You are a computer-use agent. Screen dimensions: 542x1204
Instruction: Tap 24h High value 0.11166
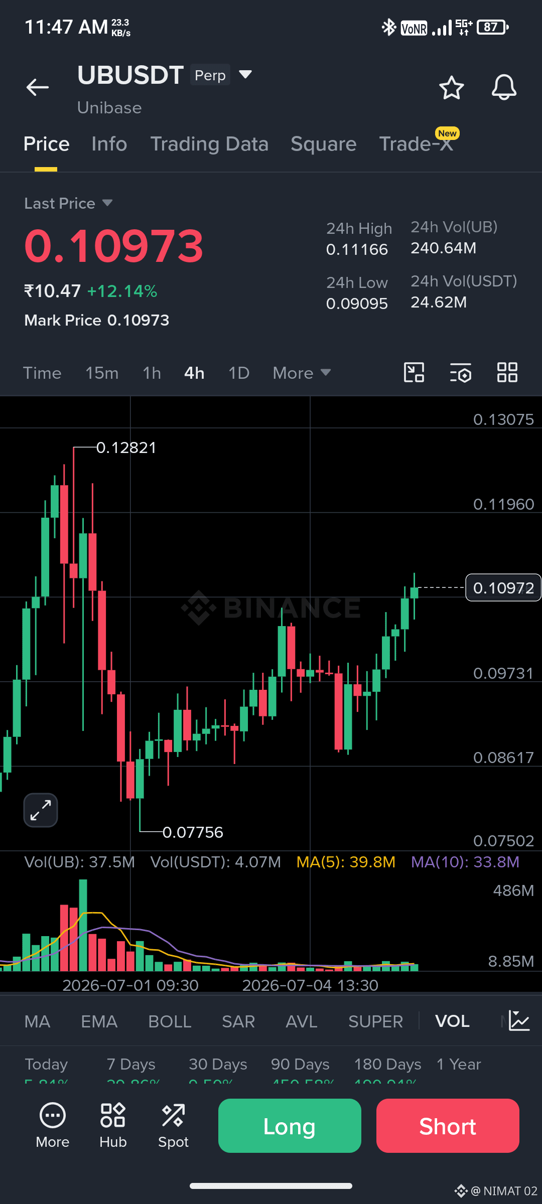(x=357, y=249)
